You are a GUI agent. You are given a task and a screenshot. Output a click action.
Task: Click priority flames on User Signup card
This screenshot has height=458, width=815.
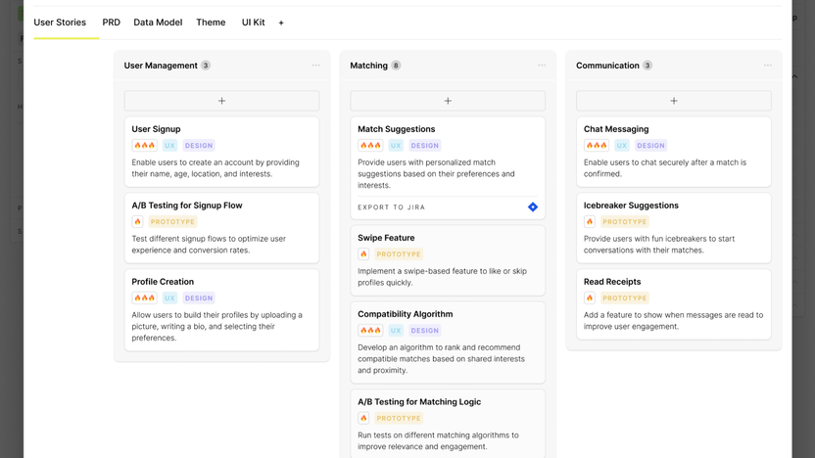pos(145,146)
